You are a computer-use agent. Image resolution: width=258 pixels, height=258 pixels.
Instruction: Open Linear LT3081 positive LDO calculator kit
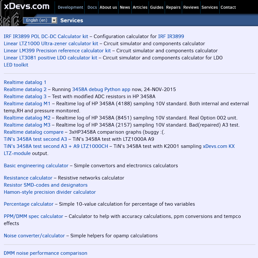tap(50, 58)
